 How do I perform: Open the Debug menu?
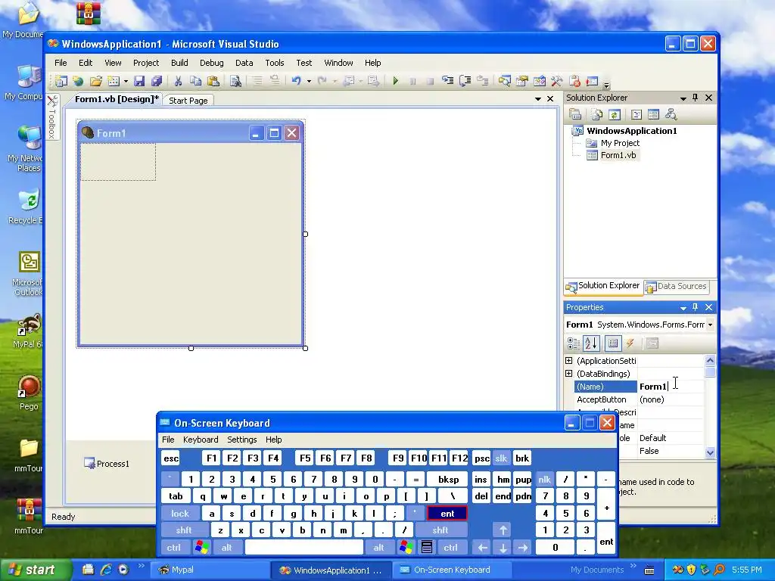click(212, 63)
